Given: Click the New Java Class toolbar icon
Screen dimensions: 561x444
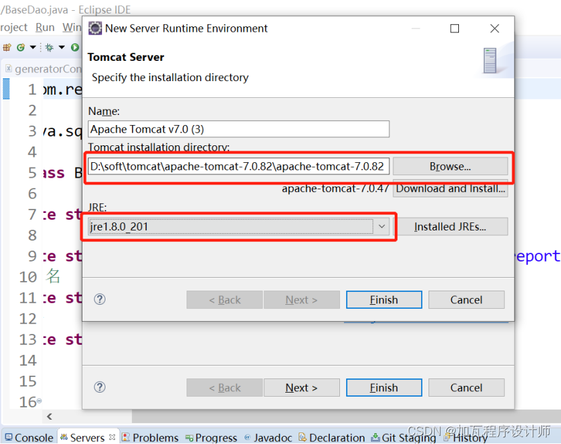Looking at the screenshot, I should pyautogui.click(x=21, y=47).
